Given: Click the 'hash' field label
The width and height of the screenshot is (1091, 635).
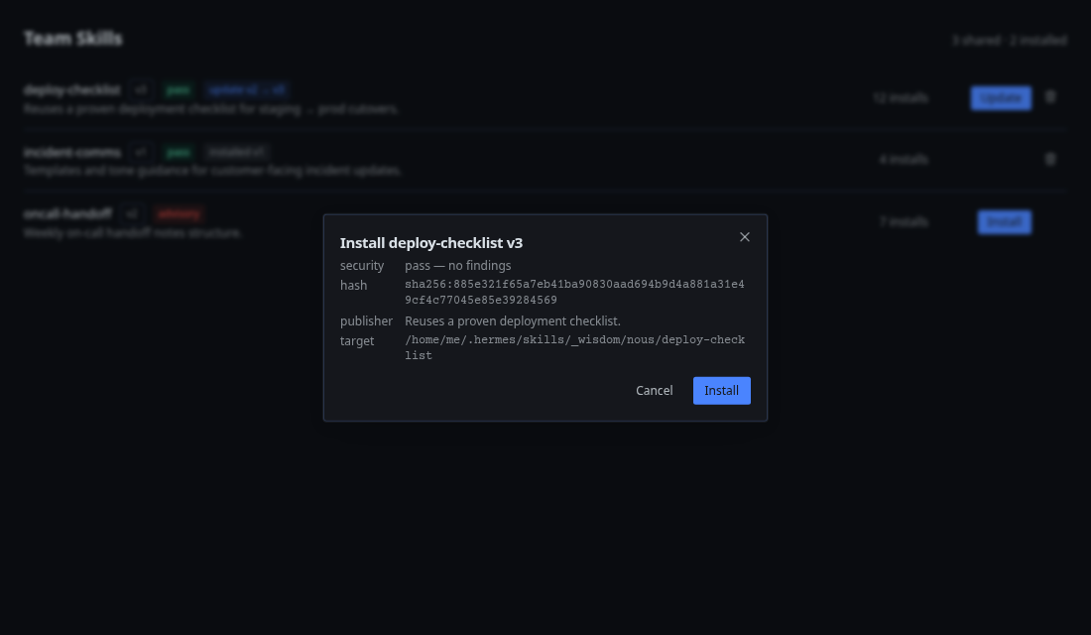Looking at the screenshot, I should (x=353, y=285).
